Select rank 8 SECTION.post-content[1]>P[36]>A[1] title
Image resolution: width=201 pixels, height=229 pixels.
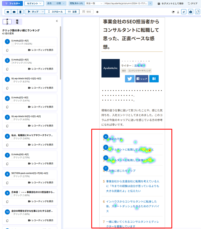point(30,173)
